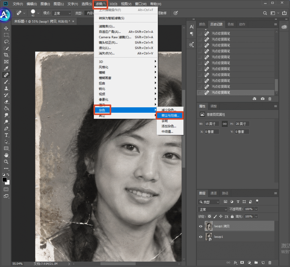Image resolution: width=290 pixels, height=267 pixels.
Task: Select the Horizontal Type tool
Action: 6,135
